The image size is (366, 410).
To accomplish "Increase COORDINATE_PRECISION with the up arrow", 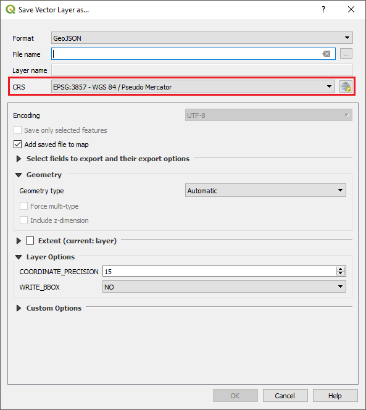I will (x=340, y=269).
